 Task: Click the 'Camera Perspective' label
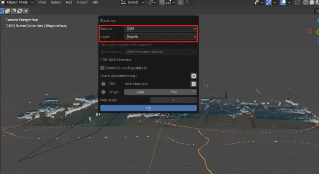click(x=22, y=20)
